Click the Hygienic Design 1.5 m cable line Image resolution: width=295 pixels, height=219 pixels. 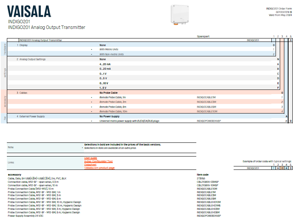(45, 205)
